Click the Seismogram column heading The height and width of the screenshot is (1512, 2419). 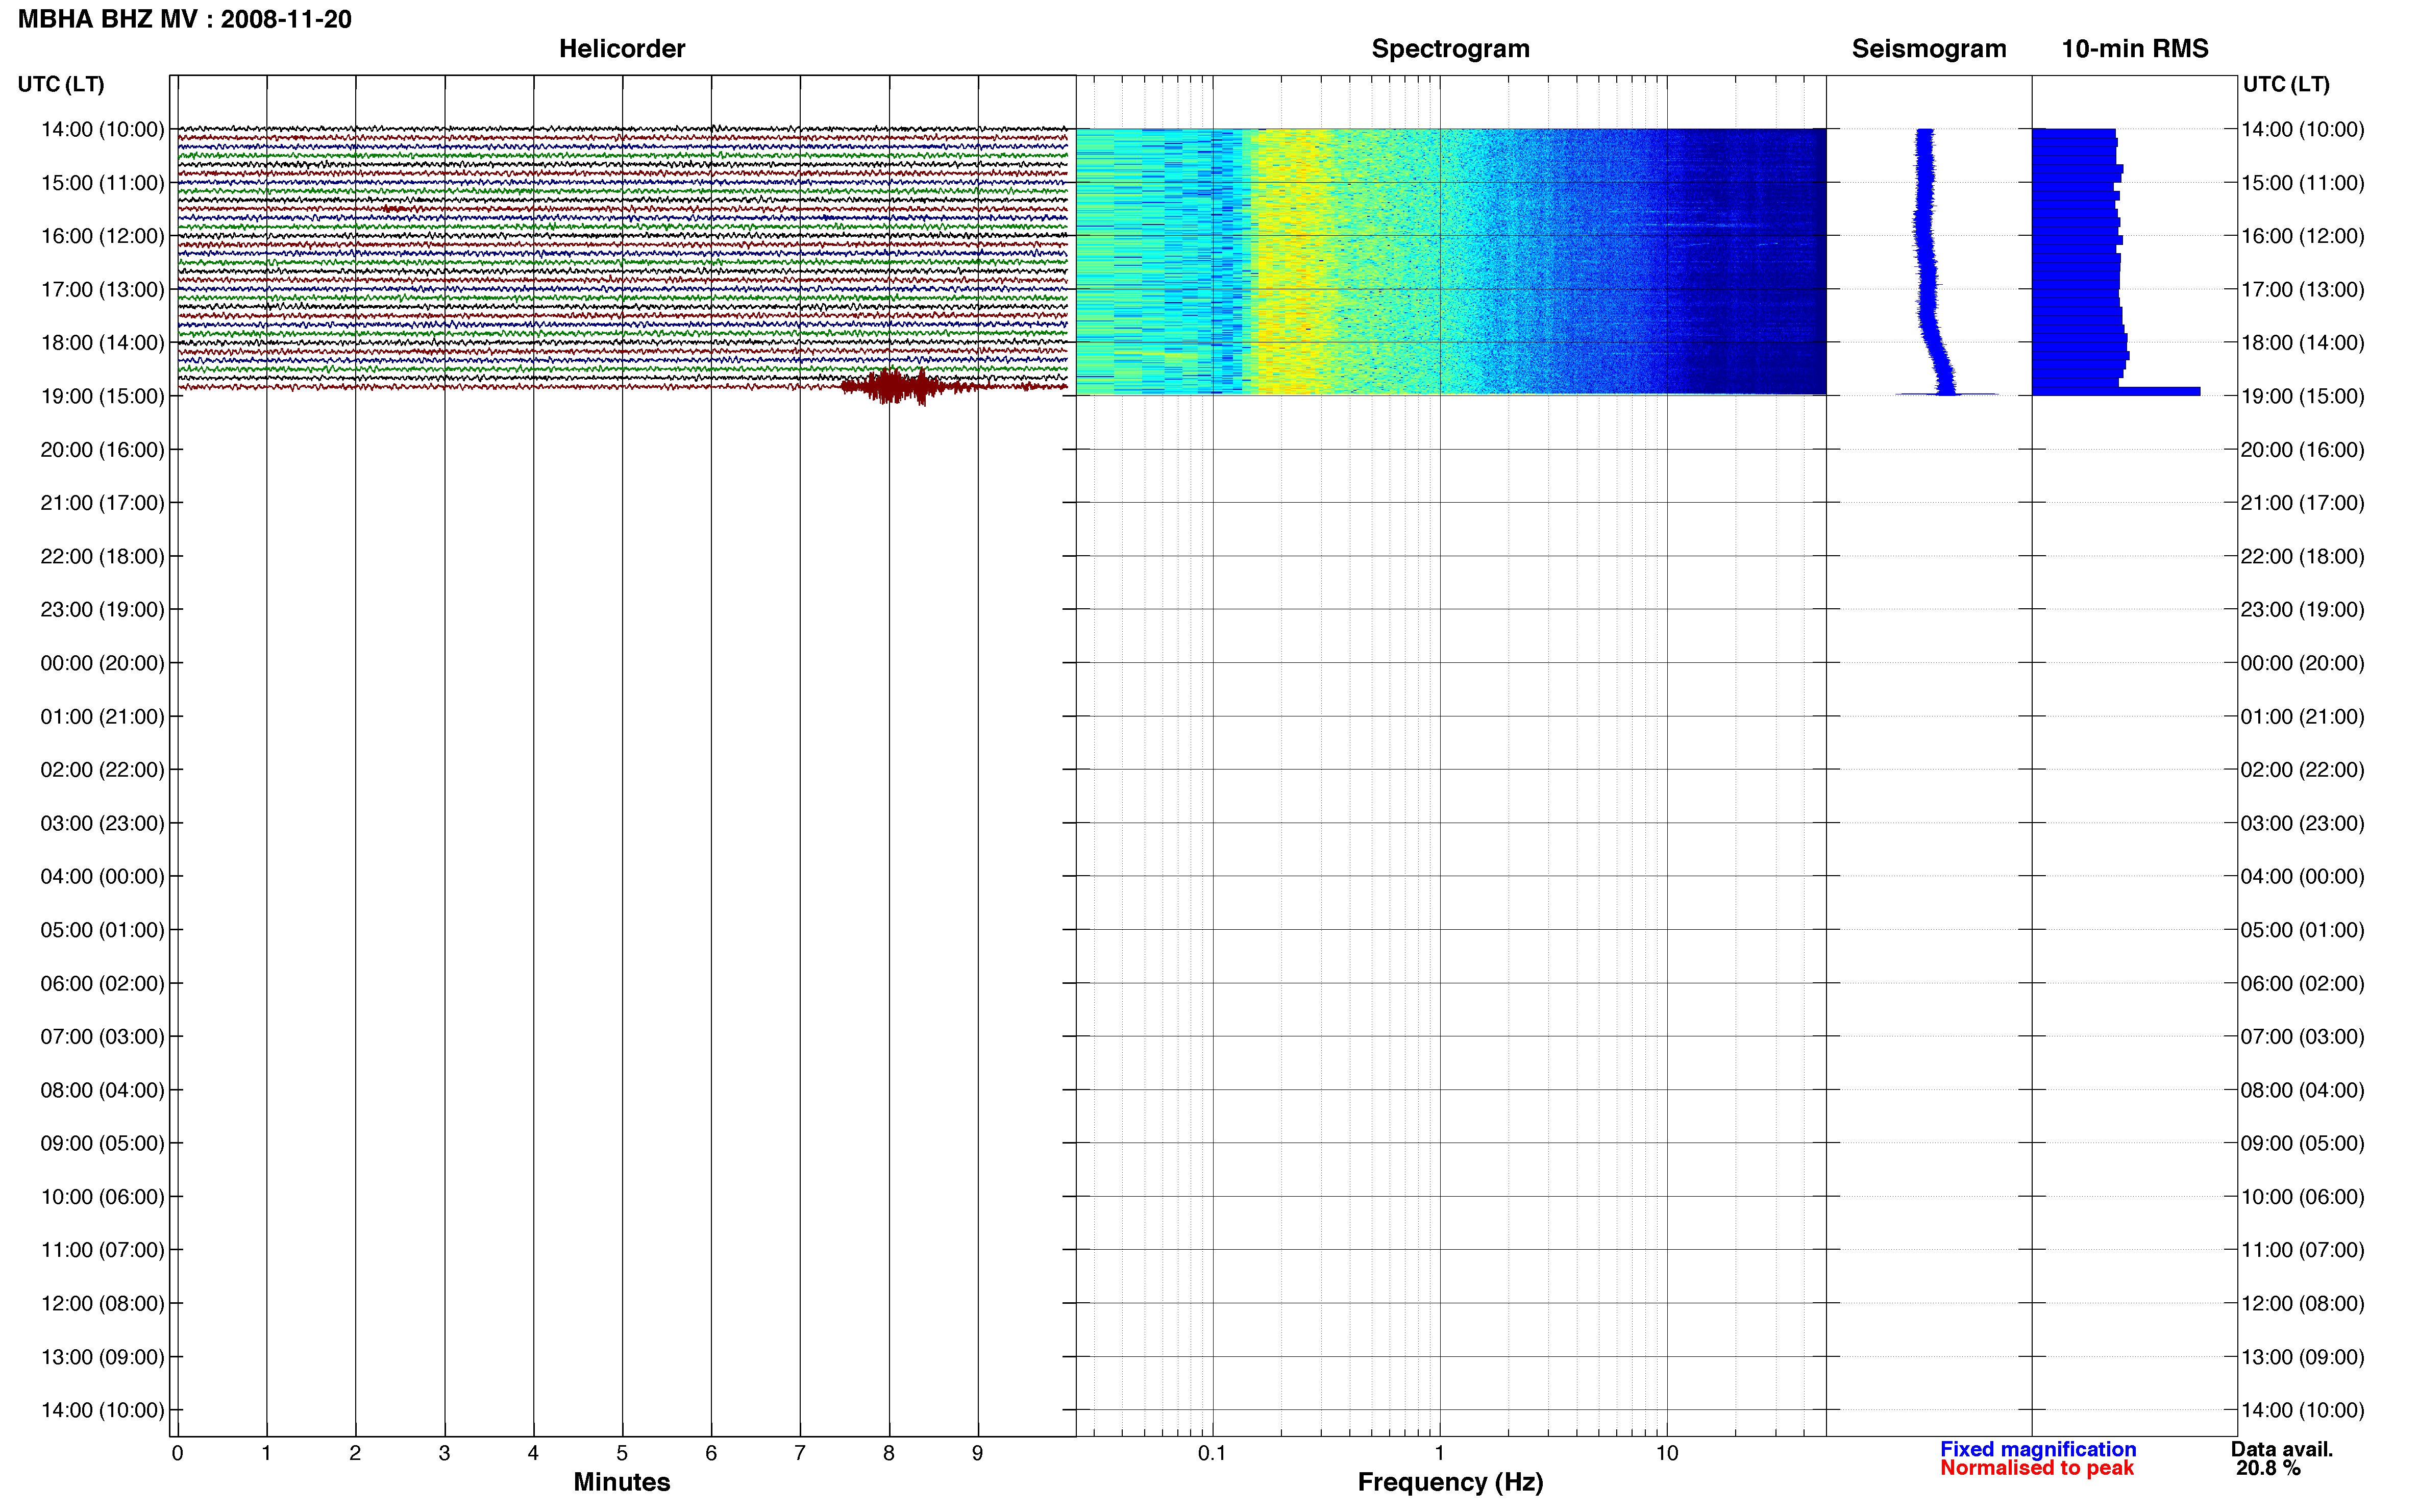[x=1929, y=48]
